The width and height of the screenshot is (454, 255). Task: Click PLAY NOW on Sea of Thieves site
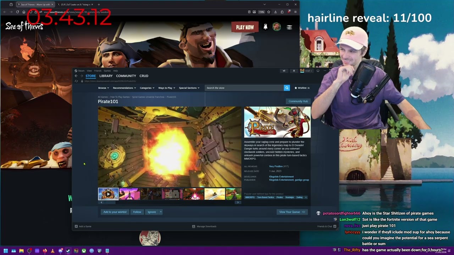click(245, 27)
